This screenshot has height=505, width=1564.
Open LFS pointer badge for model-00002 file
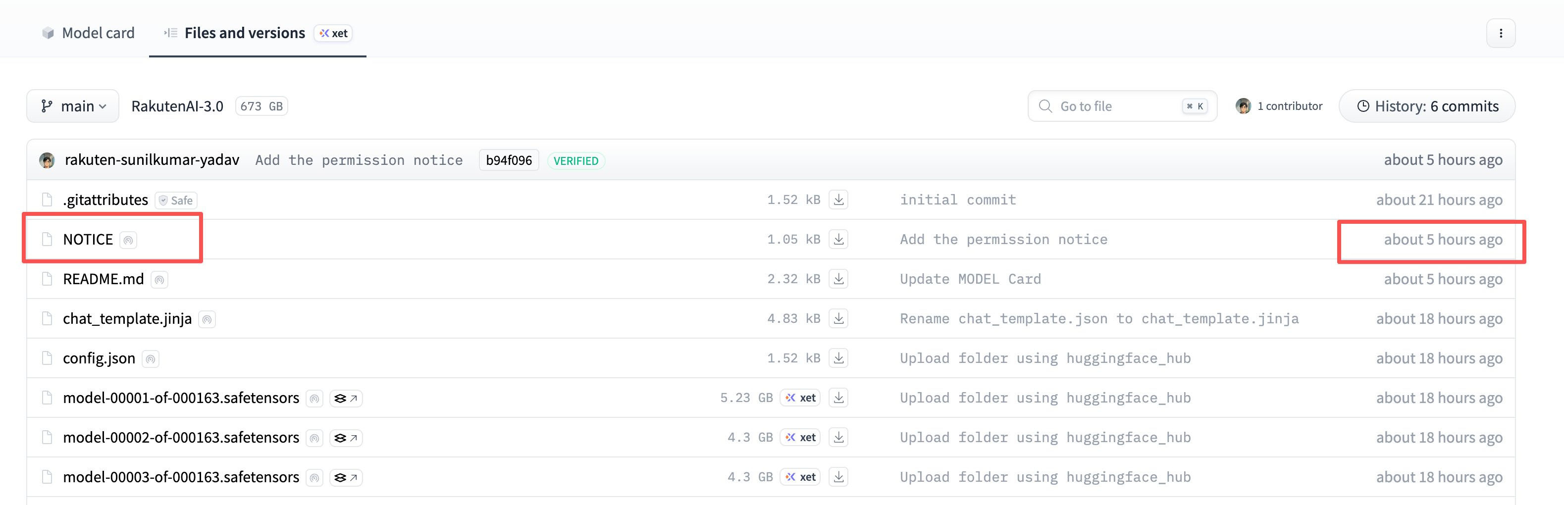click(346, 438)
